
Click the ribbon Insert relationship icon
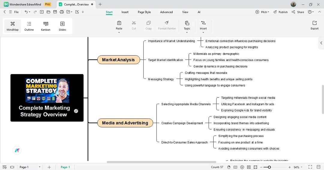[203, 23]
